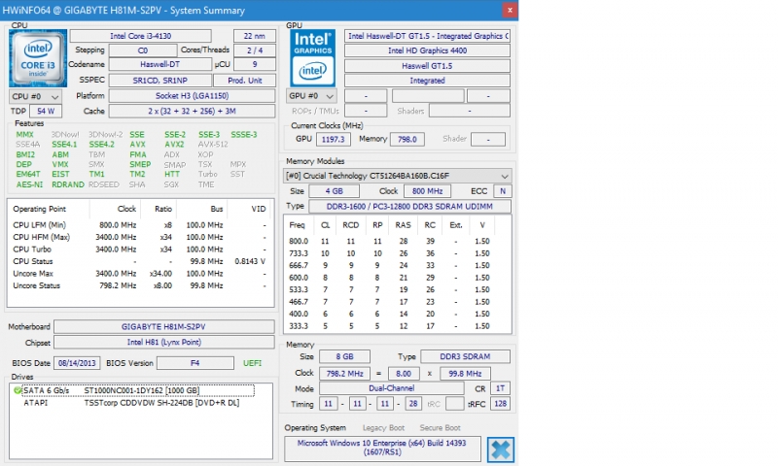This screenshot has height=466, width=778.
Task: Click the Cores/Threads 2 / 4 field
Action: (255, 50)
